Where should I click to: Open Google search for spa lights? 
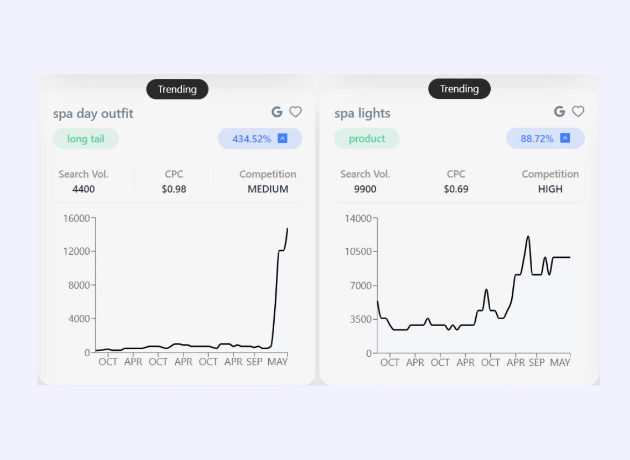click(x=560, y=111)
